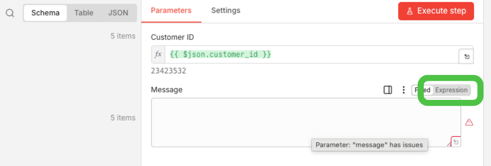Click the Message field label
491x166 pixels.
tap(166, 90)
